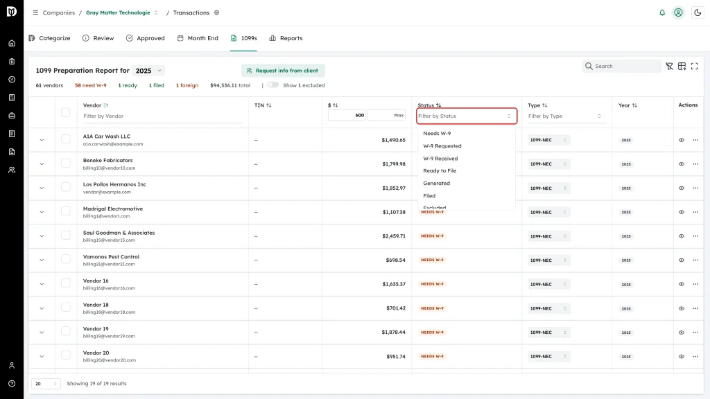View Vendor 20 with the eye icon
This screenshot has width=710, height=399.
pos(682,357)
